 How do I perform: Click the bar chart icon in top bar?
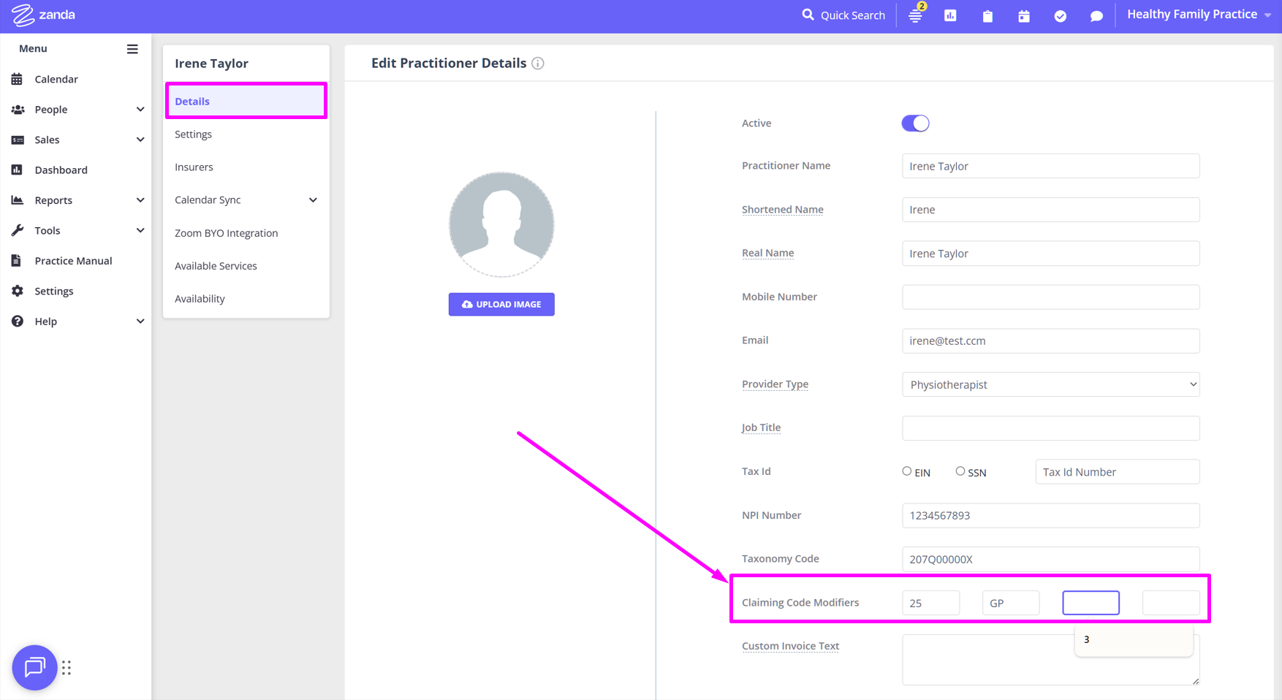click(950, 15)
